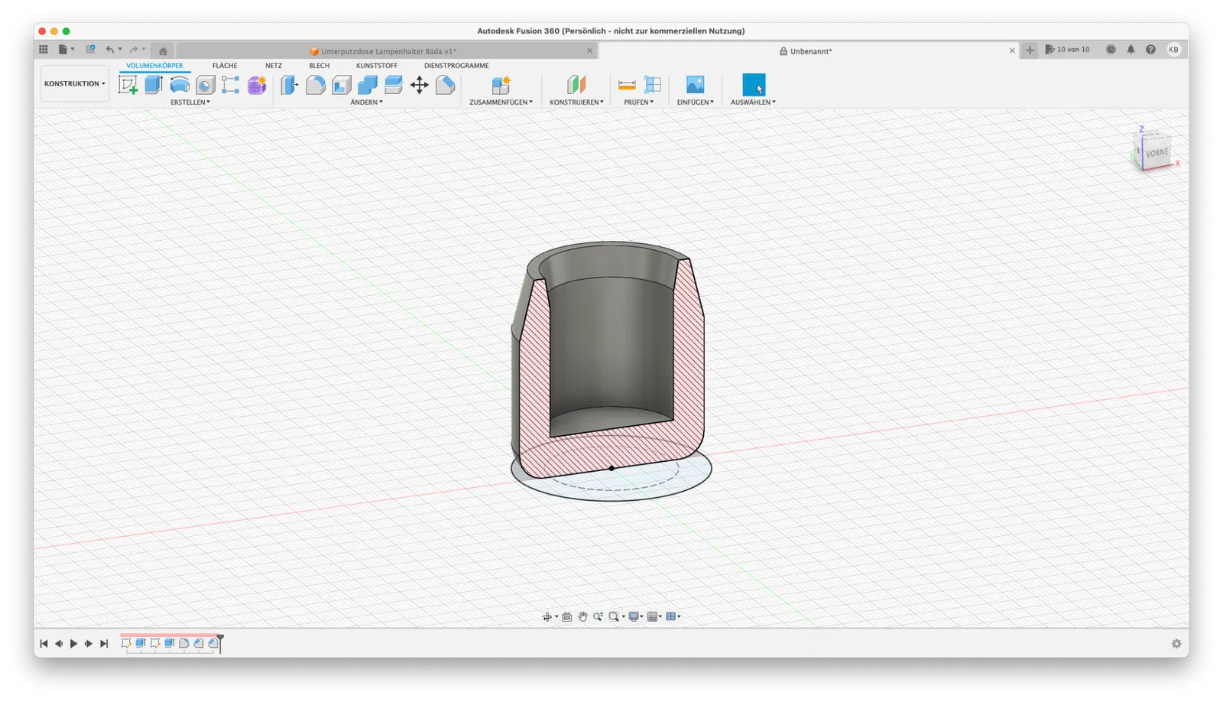Open the Measure tool
This screenshot has width=1223, height=702.
pyautogui.click(x=627, y=85)
